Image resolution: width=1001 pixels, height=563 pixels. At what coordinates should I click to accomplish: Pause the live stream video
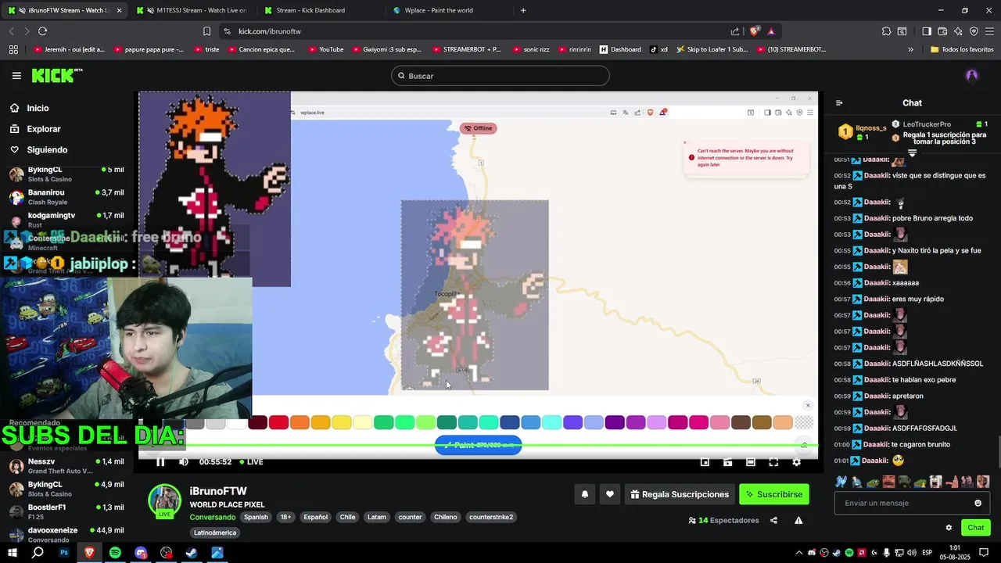160,462
